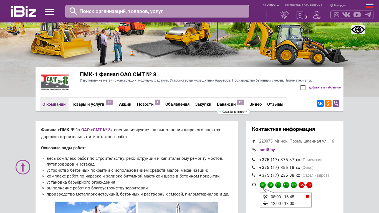This screenshot has width=379, height=213.
Task: Open language selector with Russian flag
Action: click(369, 6)
